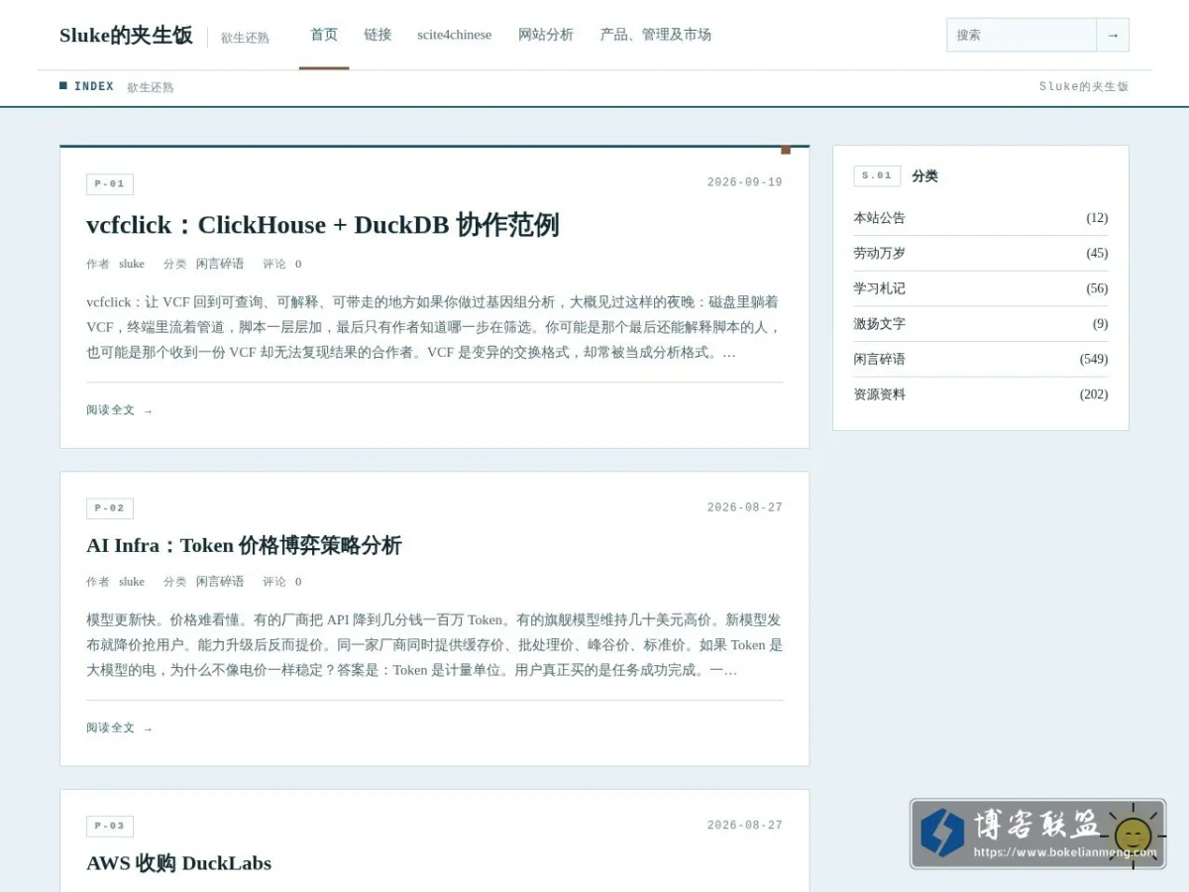Open the scite4chinese nav item
This screenshot has height=892, width=1189.
[454, 35]
